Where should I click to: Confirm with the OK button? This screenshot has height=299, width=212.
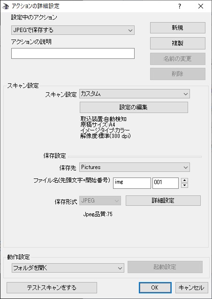pyautogui.click(x=155, y=288)
